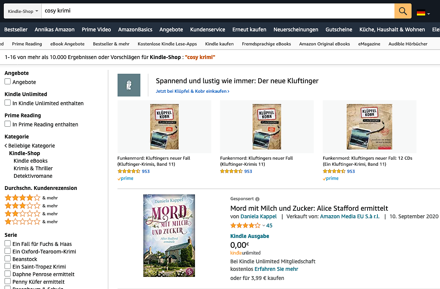Open Funkenmord 12 CDs title link
This screenshot has height=289, width=440.
pyautogui.click(x=368, y=161)
